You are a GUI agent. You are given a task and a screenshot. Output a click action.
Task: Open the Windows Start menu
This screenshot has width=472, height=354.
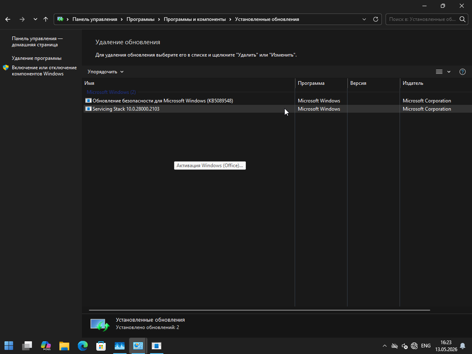[9, 345]
